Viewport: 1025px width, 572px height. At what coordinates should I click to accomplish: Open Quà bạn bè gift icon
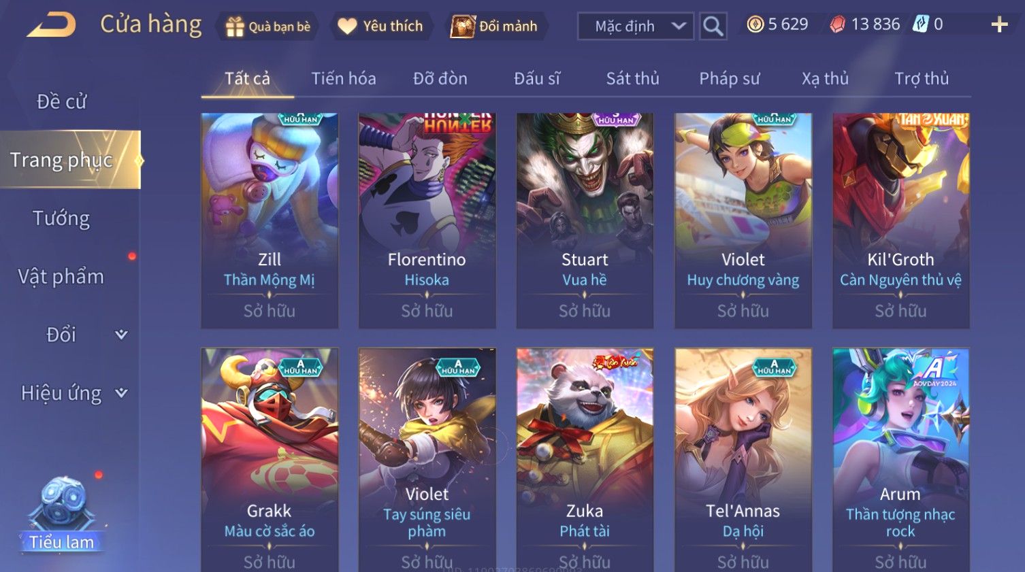[235, 27]
